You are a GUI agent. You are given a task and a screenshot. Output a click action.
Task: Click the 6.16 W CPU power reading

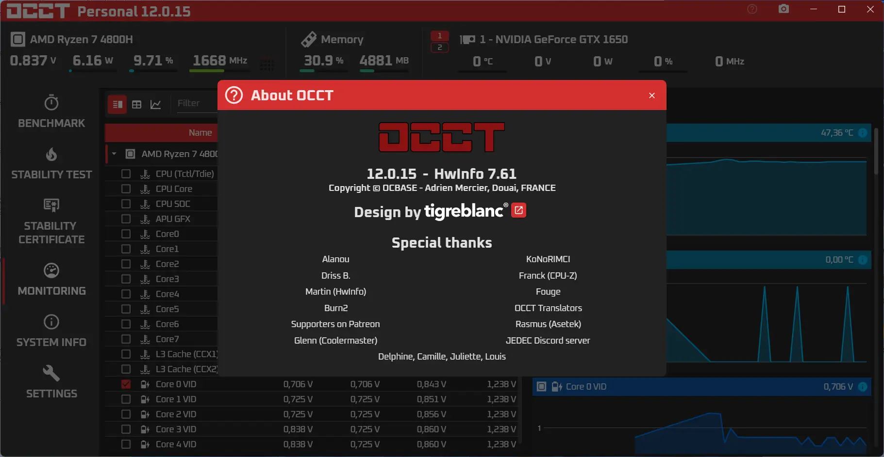pyautogui.click(x=93, y=61)
